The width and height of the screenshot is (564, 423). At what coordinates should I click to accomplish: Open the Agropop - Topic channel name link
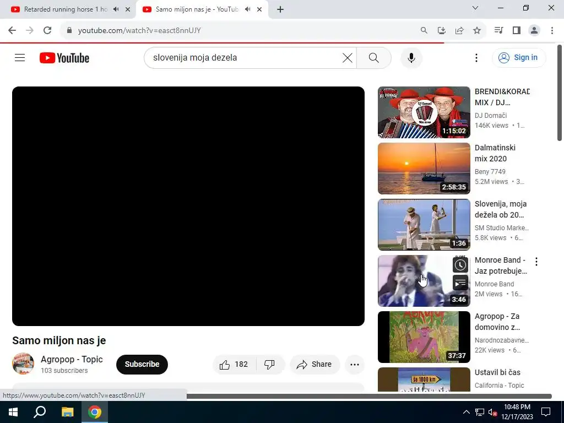tap(72, 359)
